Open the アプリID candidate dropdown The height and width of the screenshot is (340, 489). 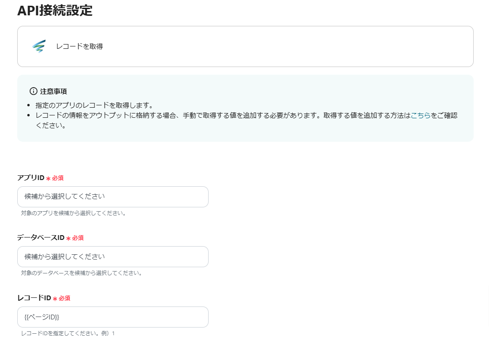113,197
